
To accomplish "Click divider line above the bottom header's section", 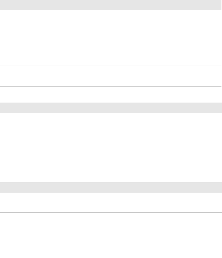I will coord(111,165).
